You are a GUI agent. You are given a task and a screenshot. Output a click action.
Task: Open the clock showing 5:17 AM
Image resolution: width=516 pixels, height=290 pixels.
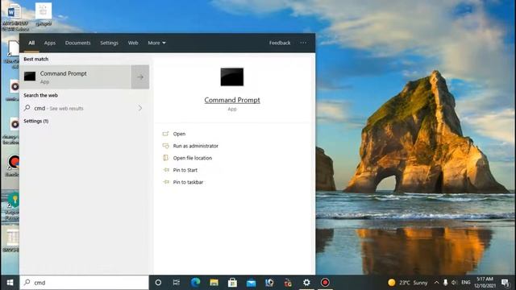tap(485, 283)
